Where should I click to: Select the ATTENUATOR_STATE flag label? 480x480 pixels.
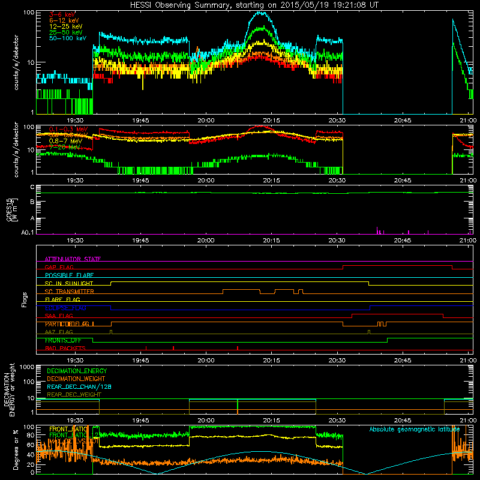[x=73, y=259]
